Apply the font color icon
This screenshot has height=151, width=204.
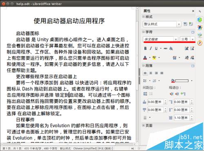click(145, 58)
